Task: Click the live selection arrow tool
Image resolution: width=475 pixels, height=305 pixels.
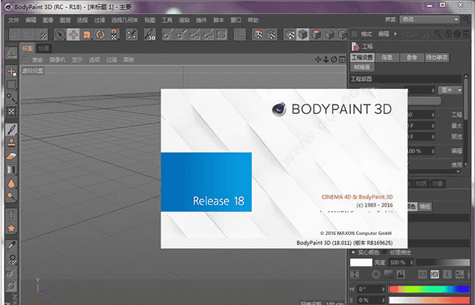Action: [61, 34]
